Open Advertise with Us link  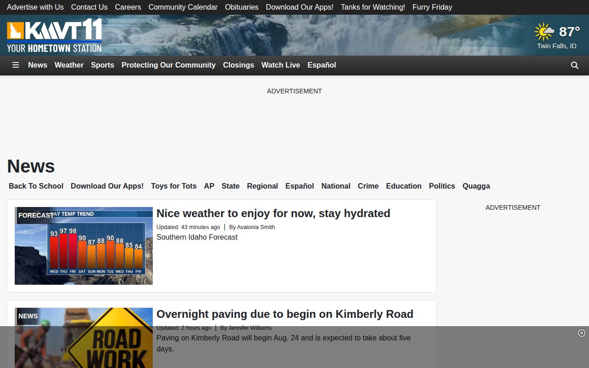[35, 7]
